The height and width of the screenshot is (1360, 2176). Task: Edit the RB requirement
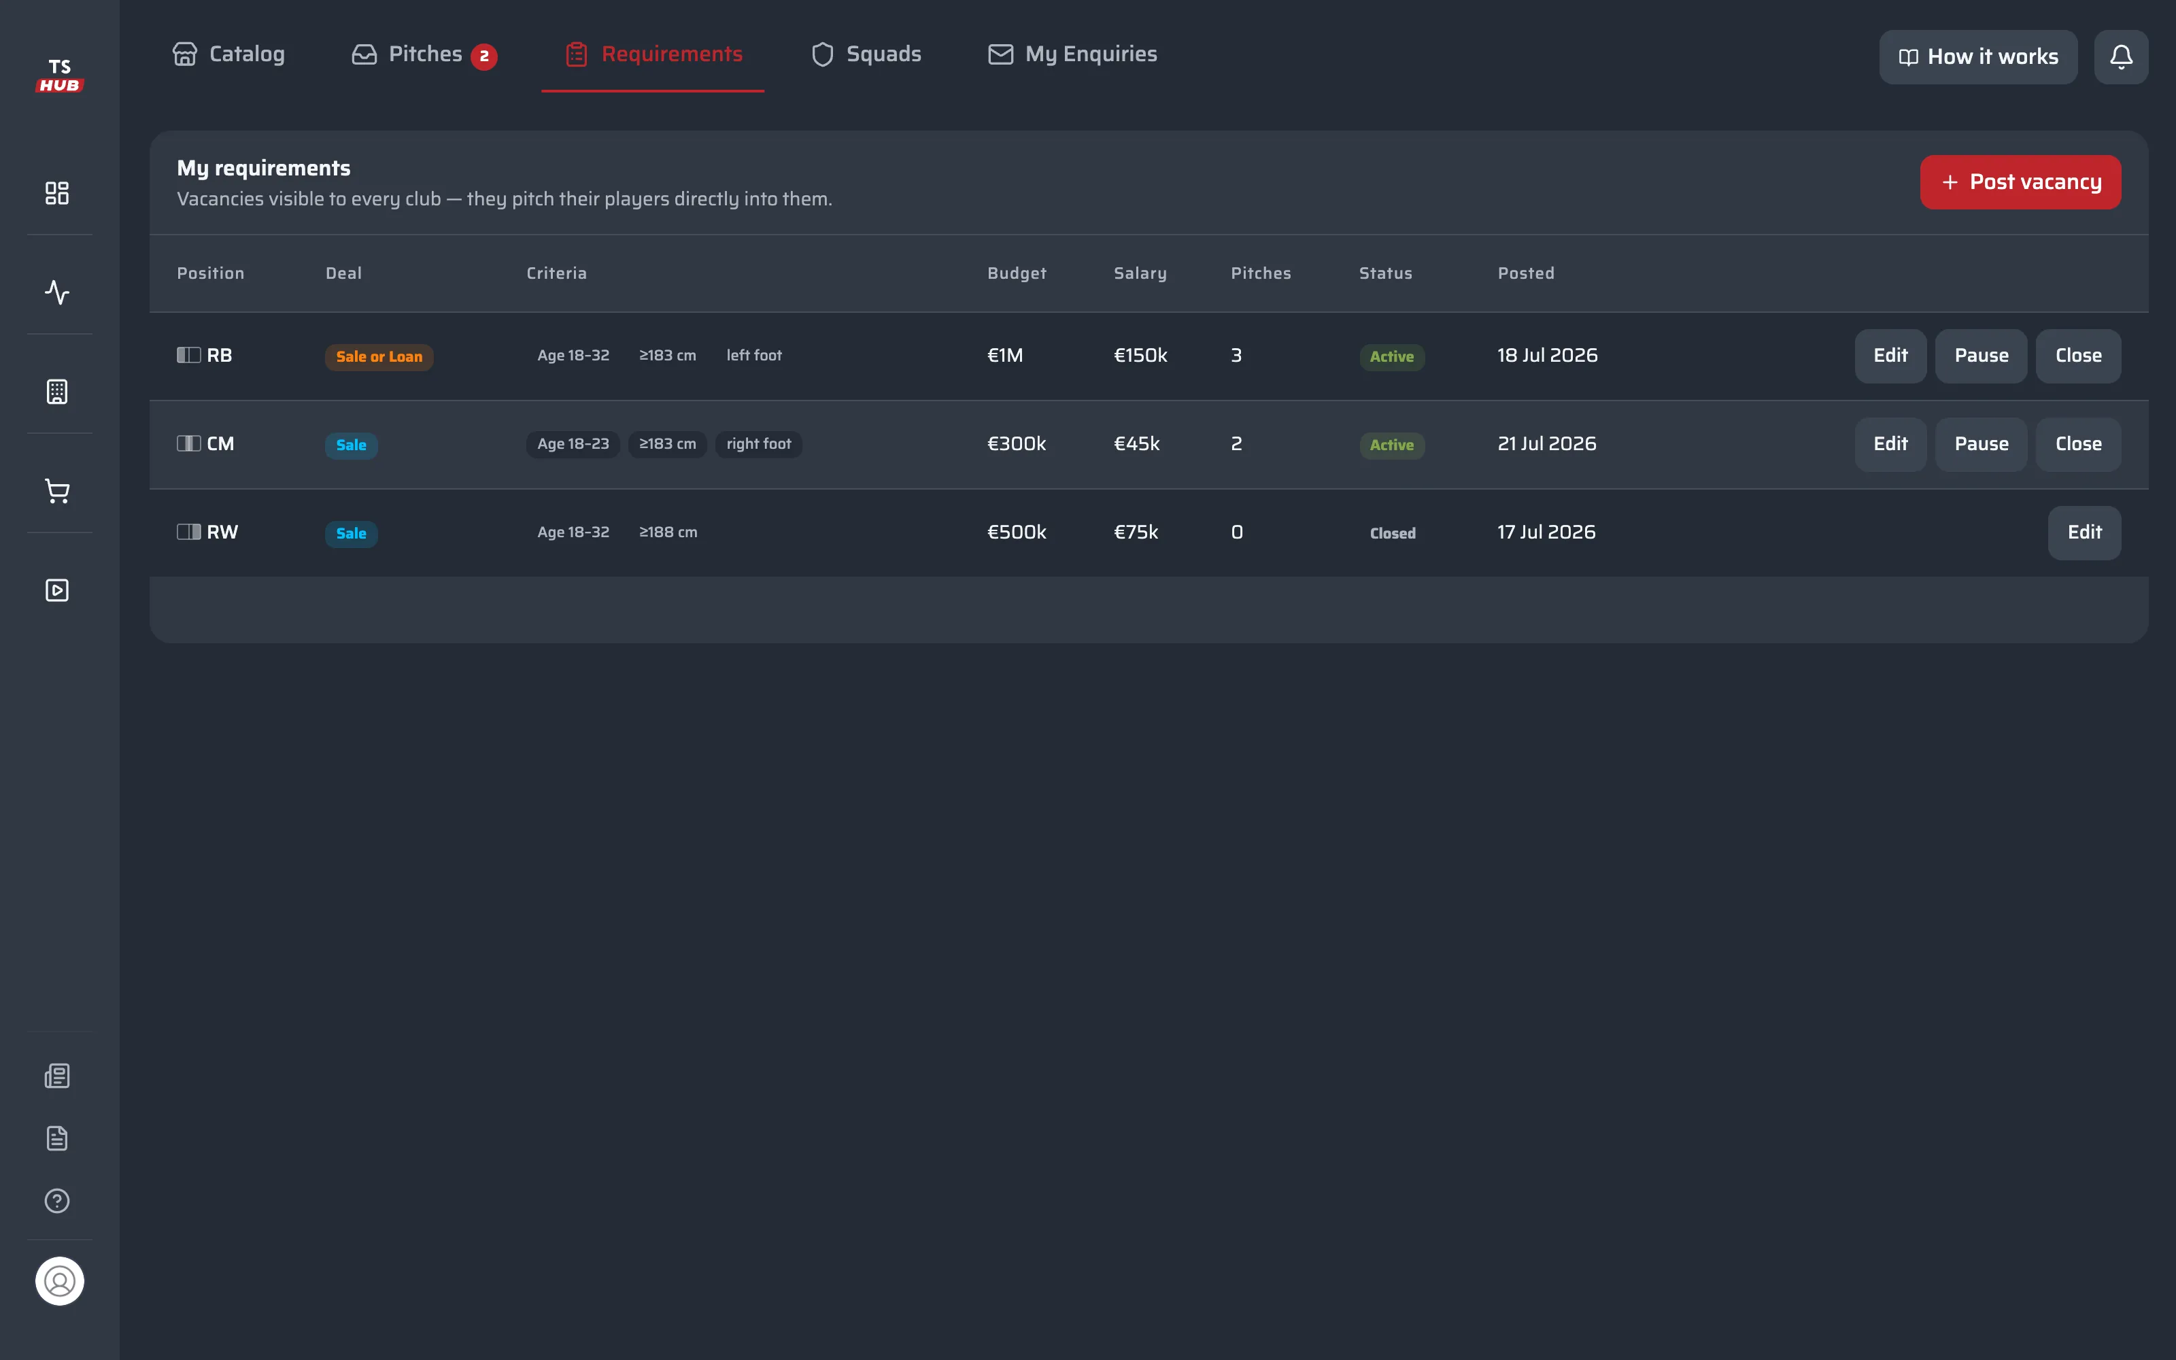(x=1890, y=356)
